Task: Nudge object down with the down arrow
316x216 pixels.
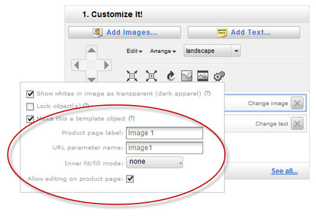Action: point(92,79)
